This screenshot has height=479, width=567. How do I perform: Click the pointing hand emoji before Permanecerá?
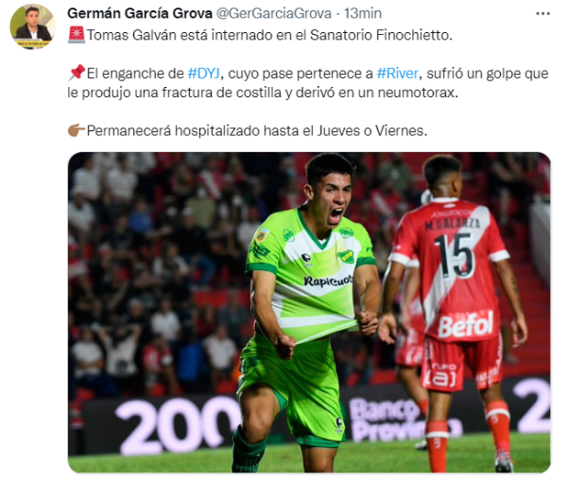click(x=77, y=130)
